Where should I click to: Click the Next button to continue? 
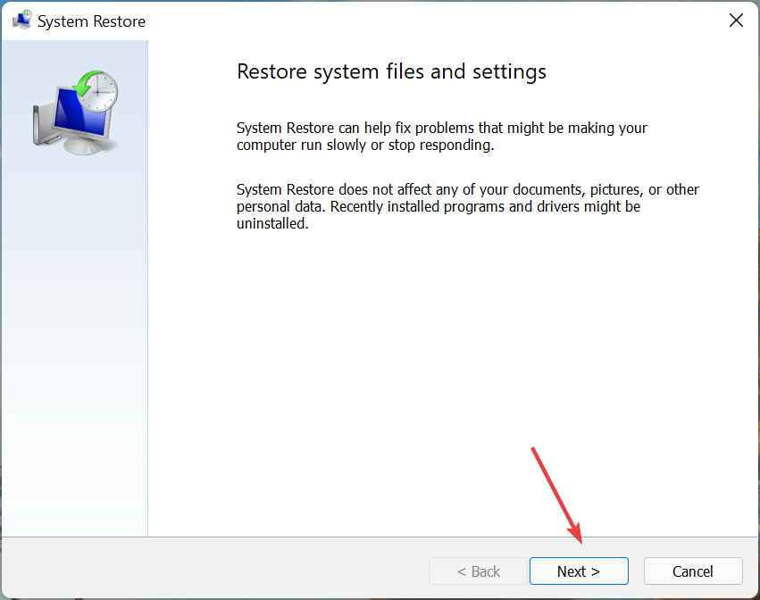click(579, 571)
